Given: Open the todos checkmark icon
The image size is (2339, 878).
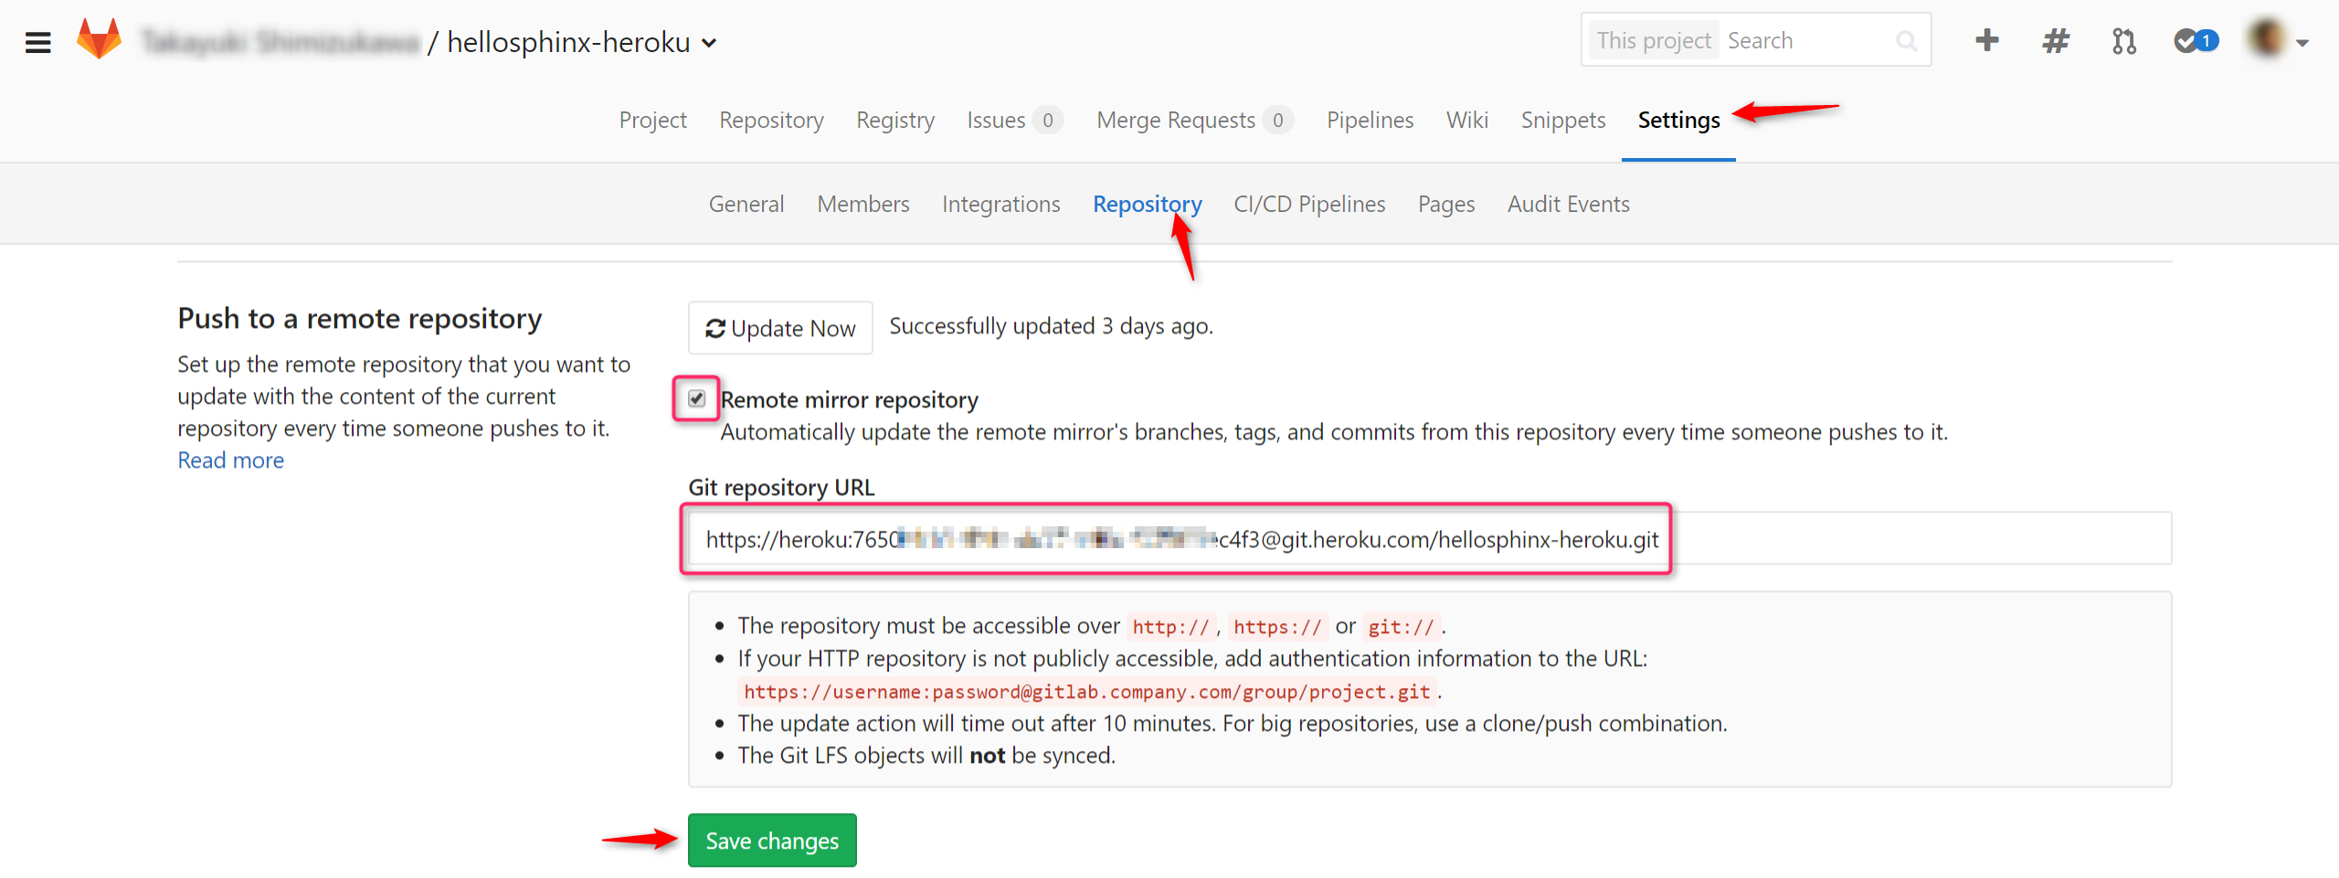Looking at the screenshot, I should pos(2196,41).
